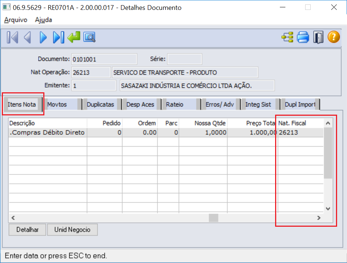The width and height of the screenshot is (347, 263).
Task: Click the 26213 Nat. Fiscal cell
Action: coord(300,132)
